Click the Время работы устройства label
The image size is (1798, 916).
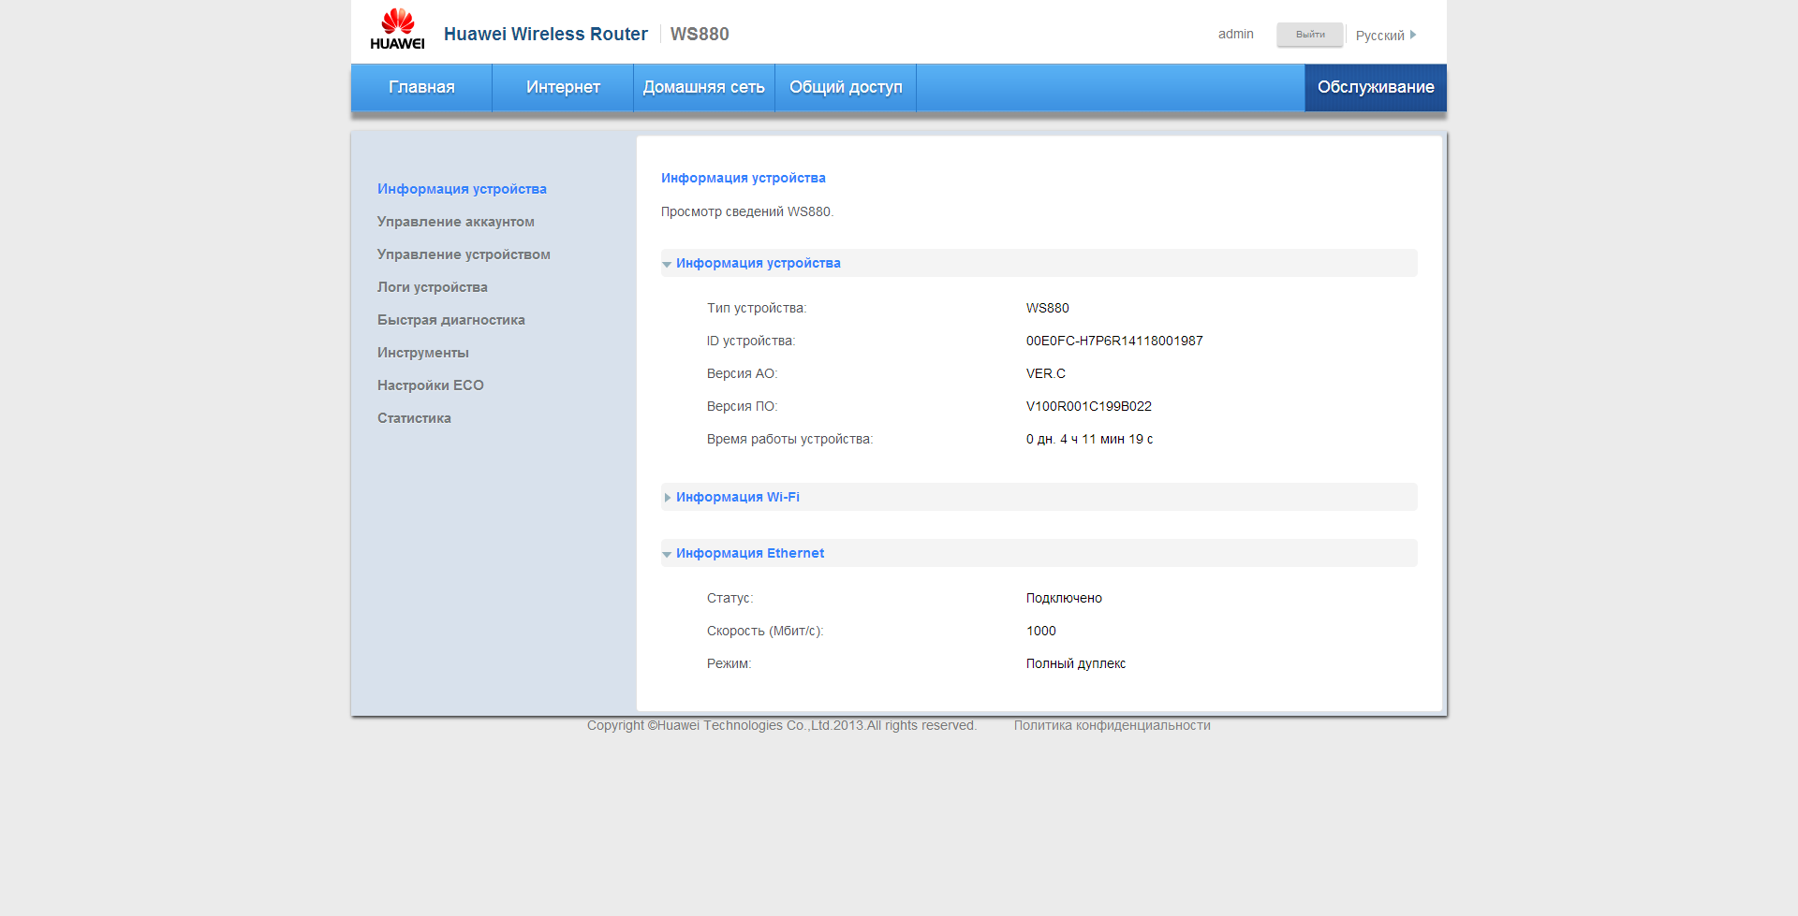pos(789,439)
